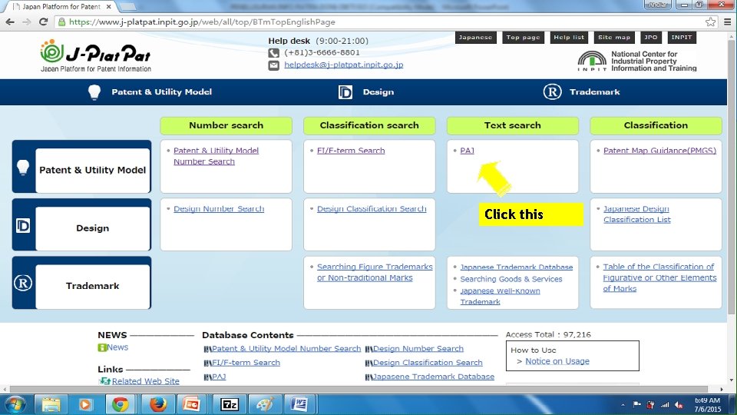Image resolution: width=737 pixels, height=415 pixels.
Task: Open Related Web Site link
Action: tap(145, 381)
